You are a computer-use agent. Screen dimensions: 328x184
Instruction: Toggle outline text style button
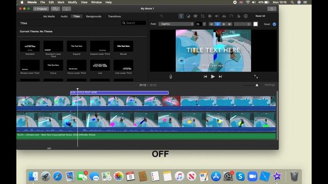point(249,24)
